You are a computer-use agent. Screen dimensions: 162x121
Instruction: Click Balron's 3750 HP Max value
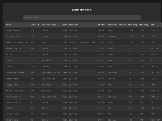click(x=100, y=108)
